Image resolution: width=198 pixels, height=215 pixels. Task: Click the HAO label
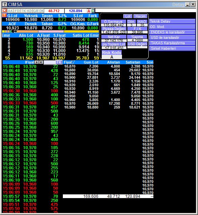click(x=142, y=22)
